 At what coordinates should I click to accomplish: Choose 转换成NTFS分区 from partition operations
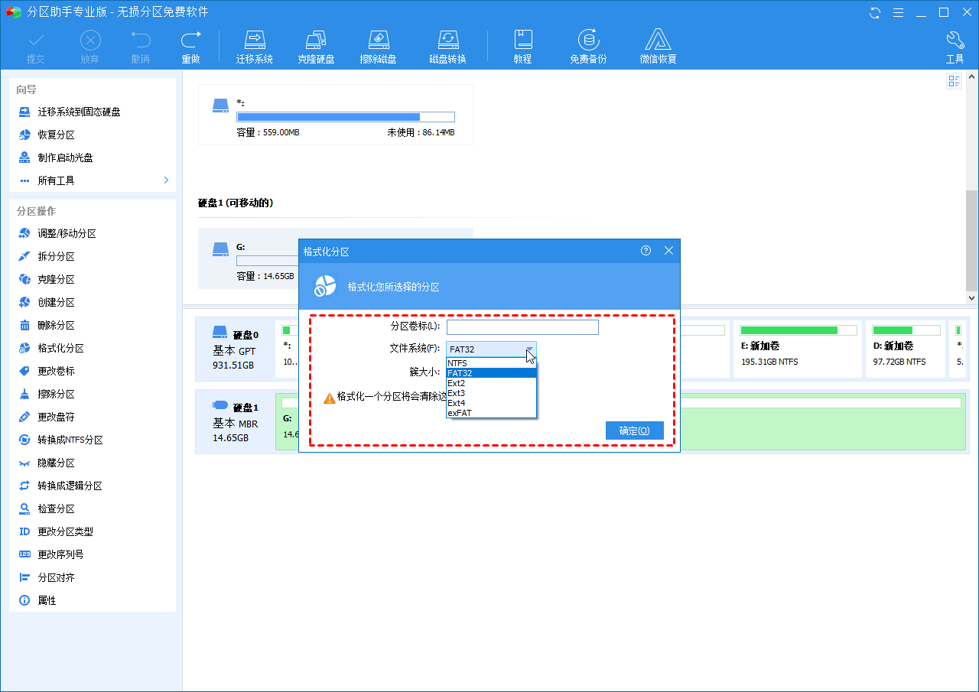click(x=70, y=440)
